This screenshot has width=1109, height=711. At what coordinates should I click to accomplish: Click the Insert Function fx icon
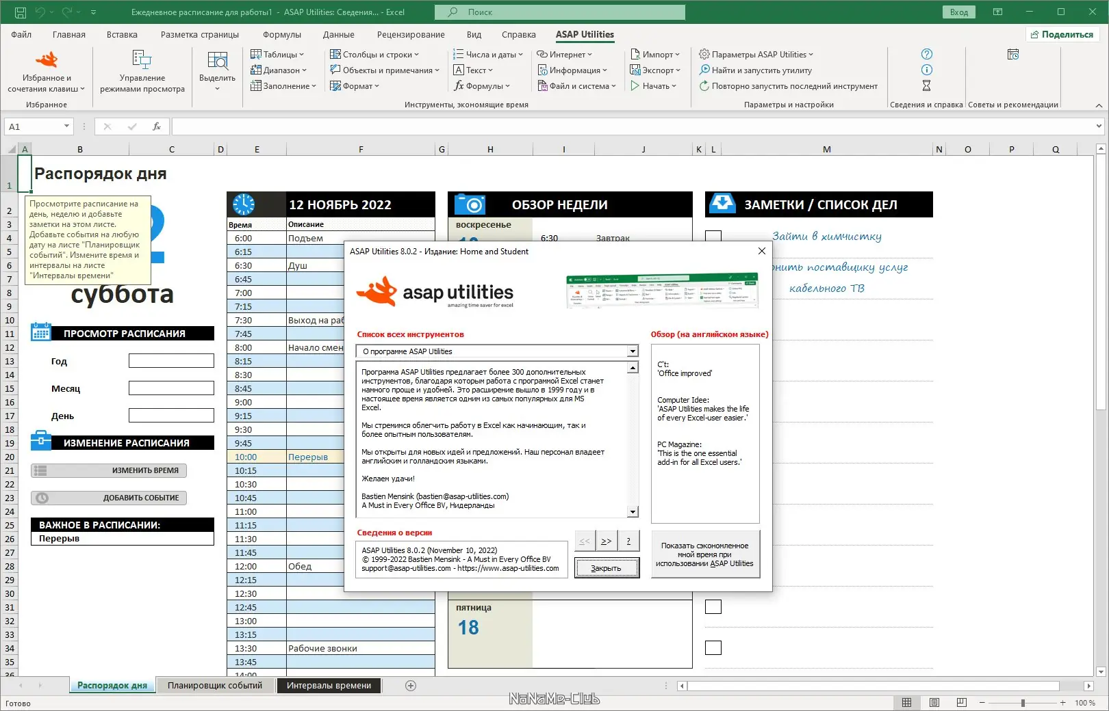point(157,126)
